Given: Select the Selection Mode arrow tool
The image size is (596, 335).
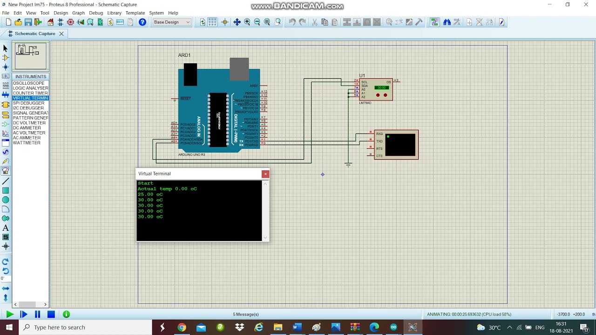Looking at the screenshot, I should (x=6, y=48).
